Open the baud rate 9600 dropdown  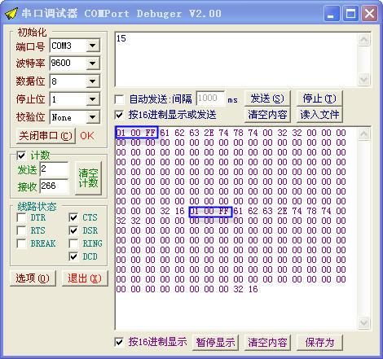(93, 63)
